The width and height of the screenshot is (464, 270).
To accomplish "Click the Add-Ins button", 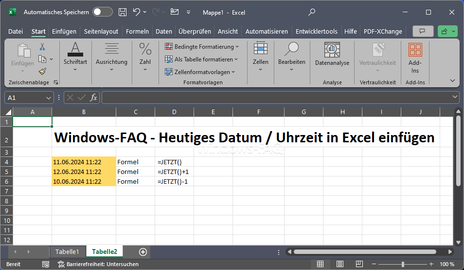I will pos(415,58).
